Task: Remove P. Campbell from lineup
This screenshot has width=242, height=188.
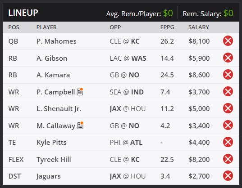Action: pyautogui.click(x=228, y=91)
